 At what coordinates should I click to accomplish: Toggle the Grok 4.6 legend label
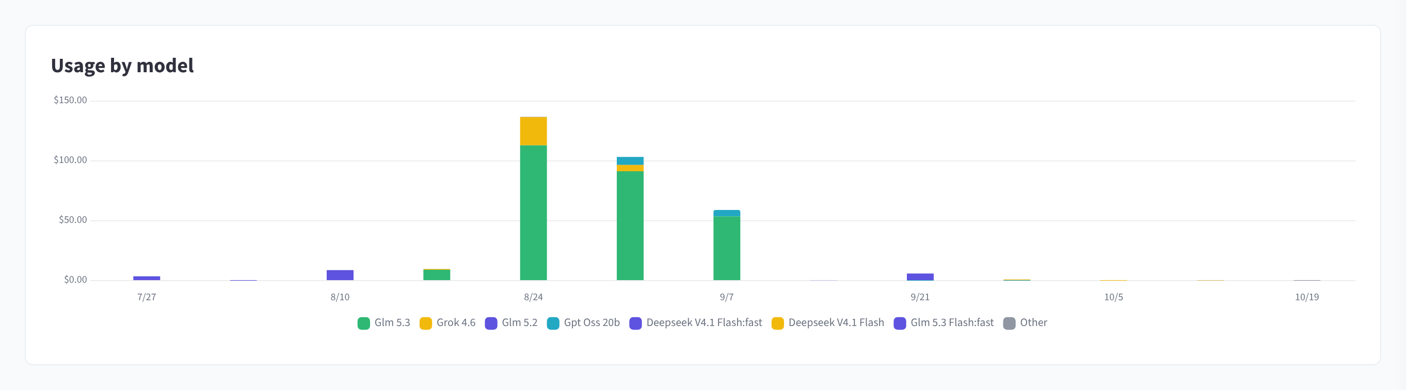point(456,322)
